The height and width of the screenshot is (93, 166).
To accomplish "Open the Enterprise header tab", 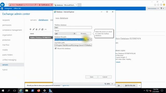I will click(8, 9).
